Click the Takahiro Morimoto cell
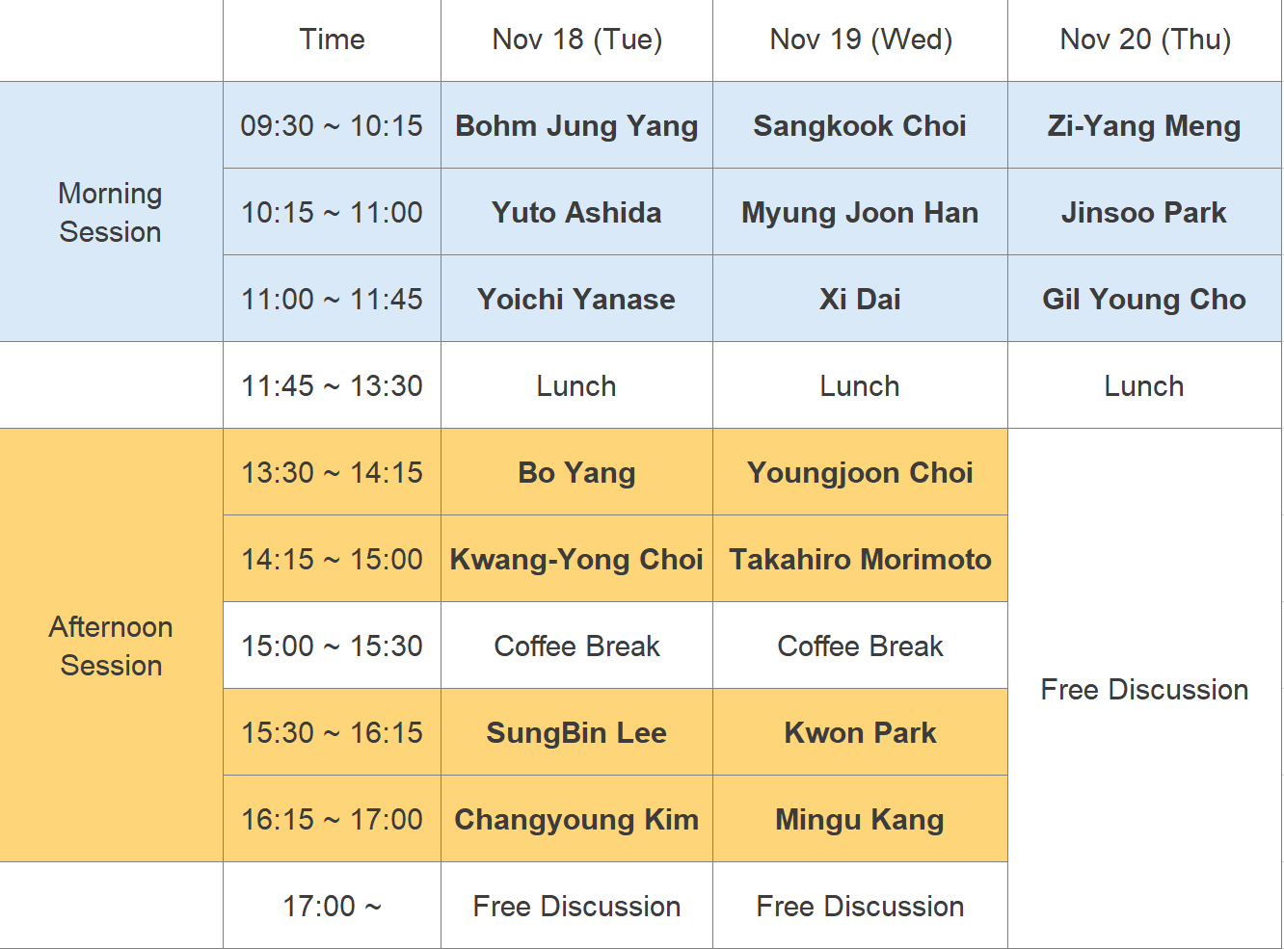 (x=860, y=560)
